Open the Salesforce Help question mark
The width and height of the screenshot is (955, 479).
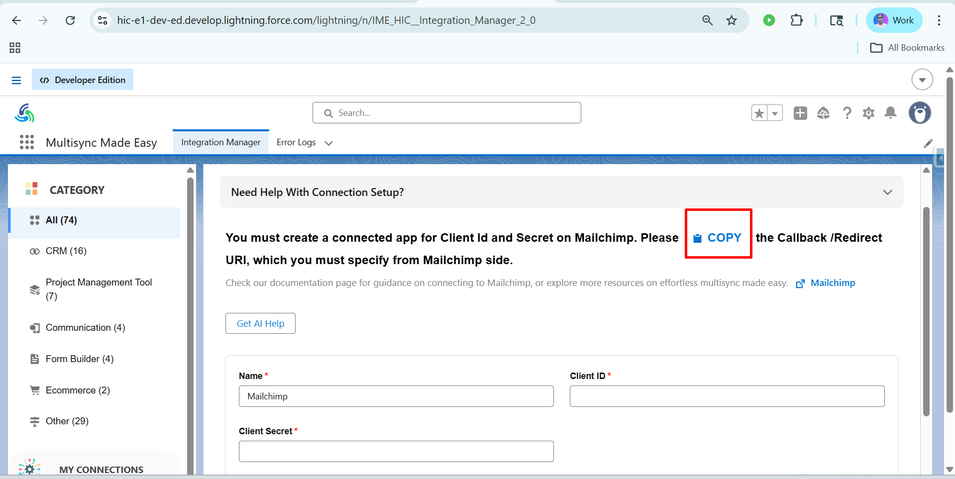(847, 113)
